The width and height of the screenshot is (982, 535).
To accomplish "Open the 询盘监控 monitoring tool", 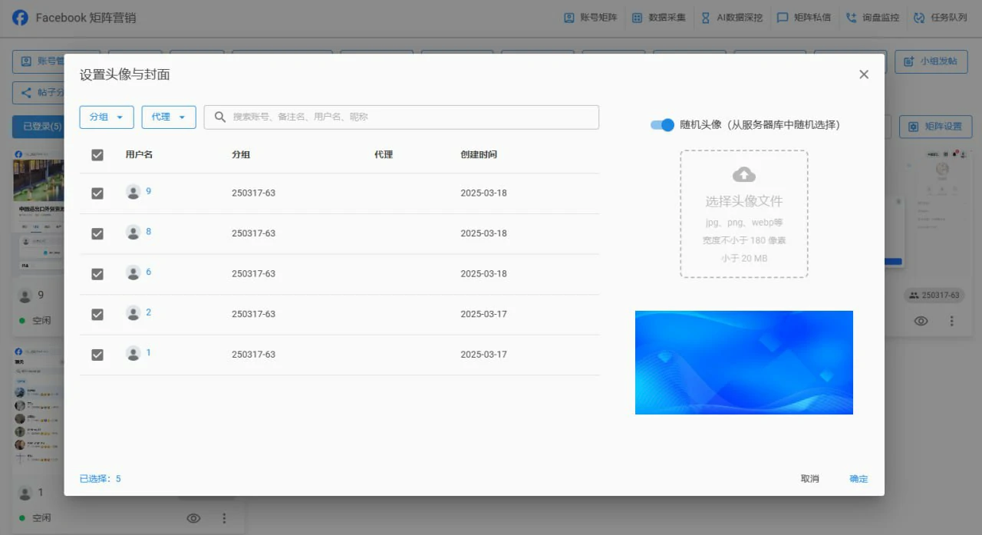I will (x=872, y=17).
